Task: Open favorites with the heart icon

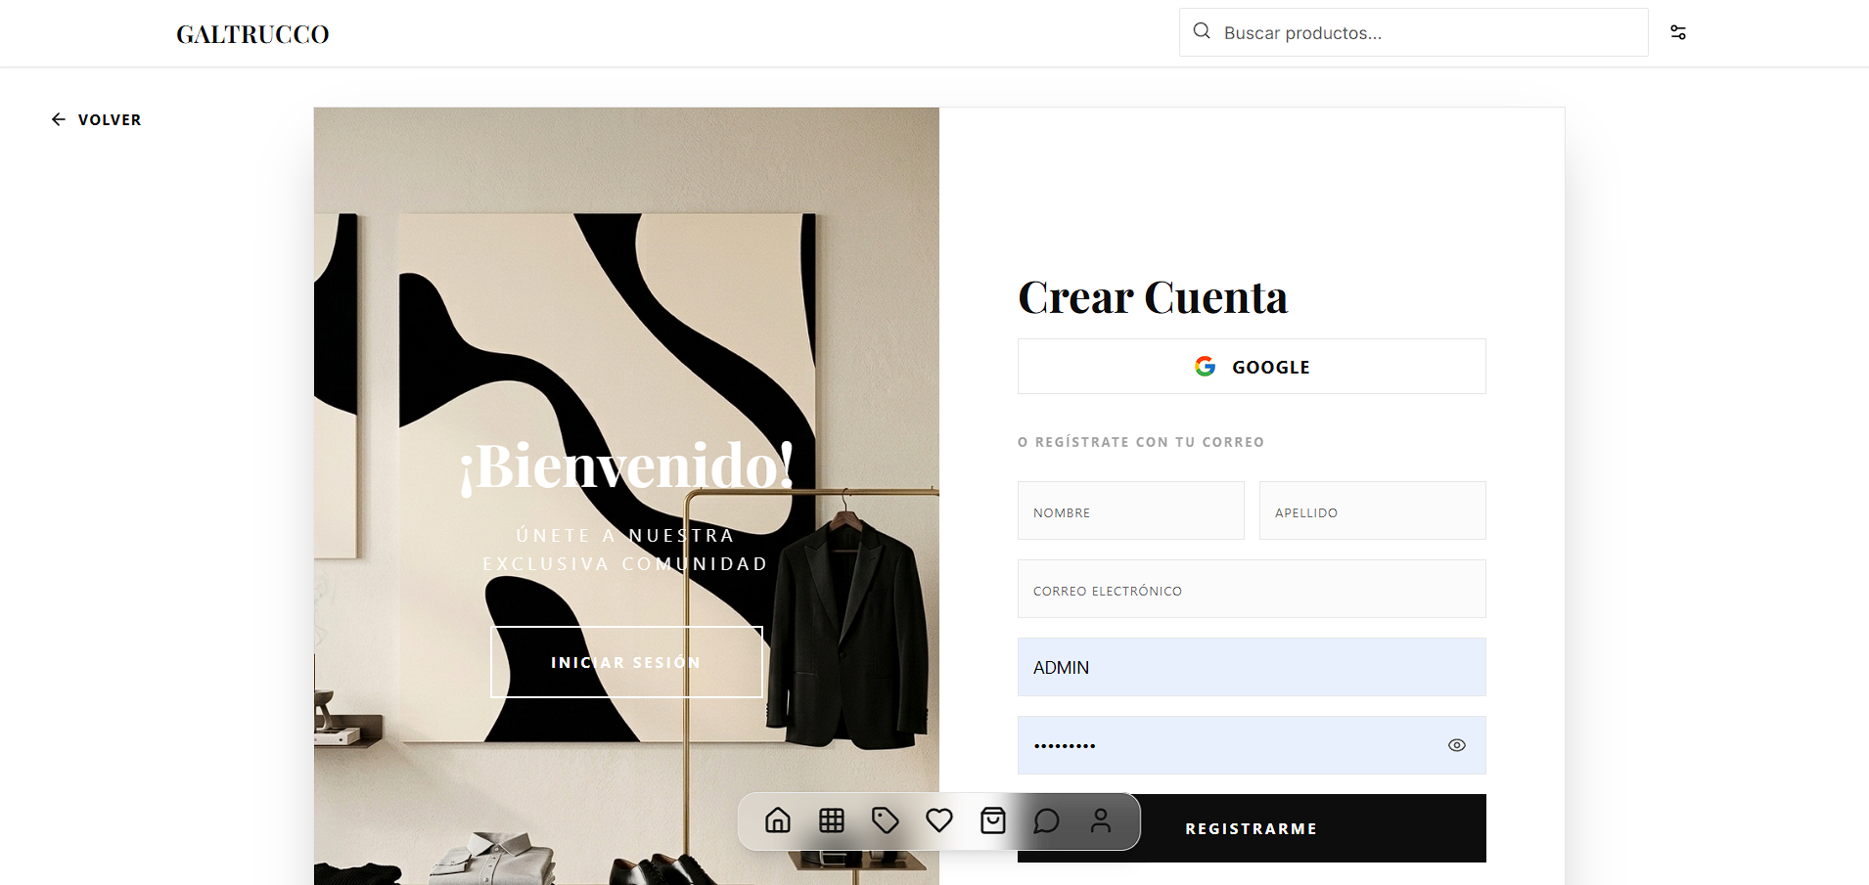Action: coord(939,820)
